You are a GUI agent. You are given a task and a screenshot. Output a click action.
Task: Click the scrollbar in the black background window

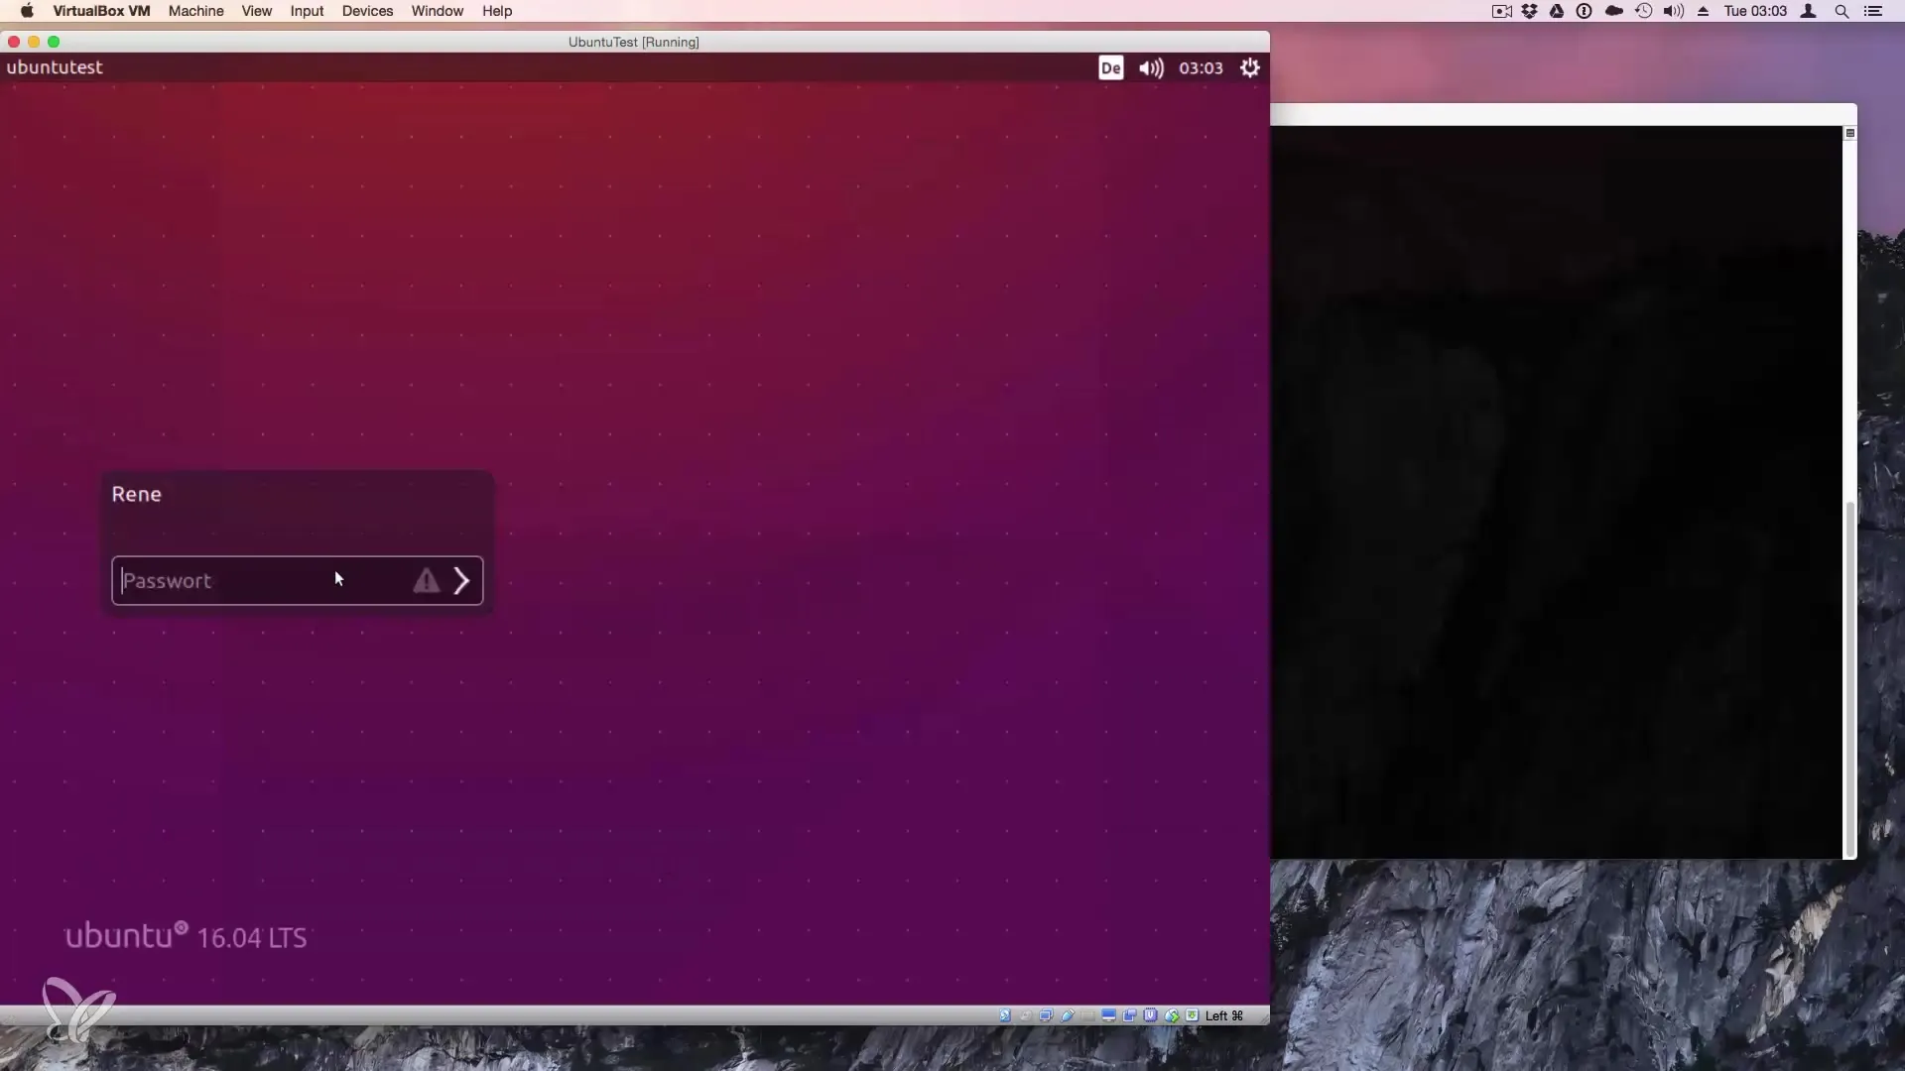(x=1849, y=679)
